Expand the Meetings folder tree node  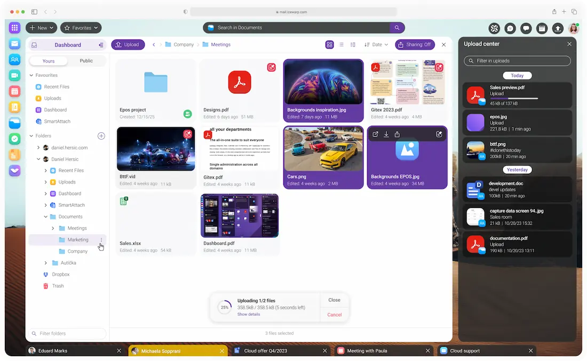pyautogui.click(x=53, y=228)
